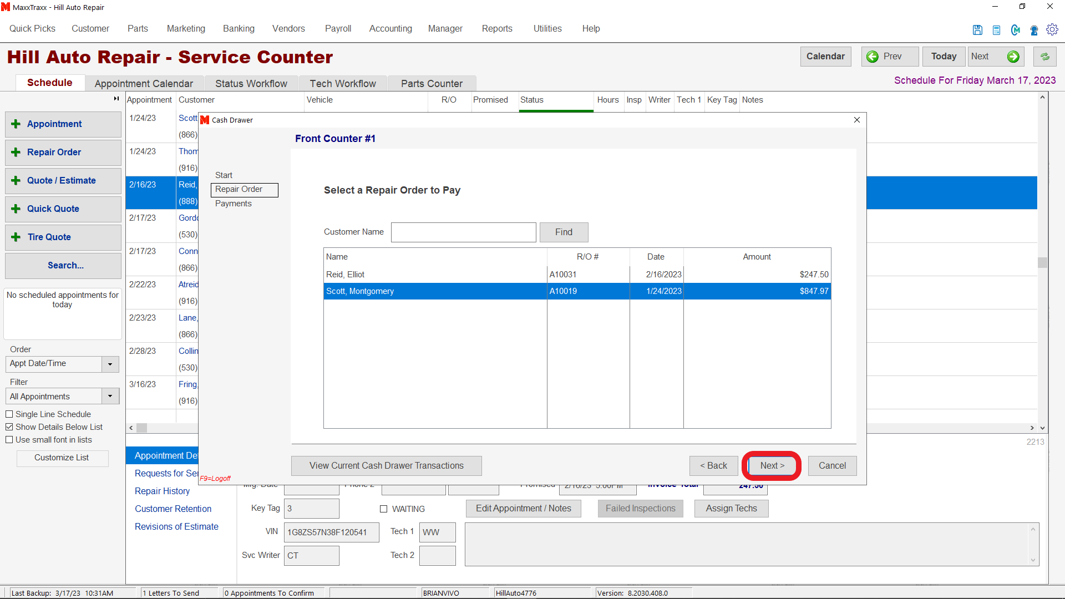Sort schedule by Status column header
Viewport: 1065px width, 599px height.
click(556, 100)
